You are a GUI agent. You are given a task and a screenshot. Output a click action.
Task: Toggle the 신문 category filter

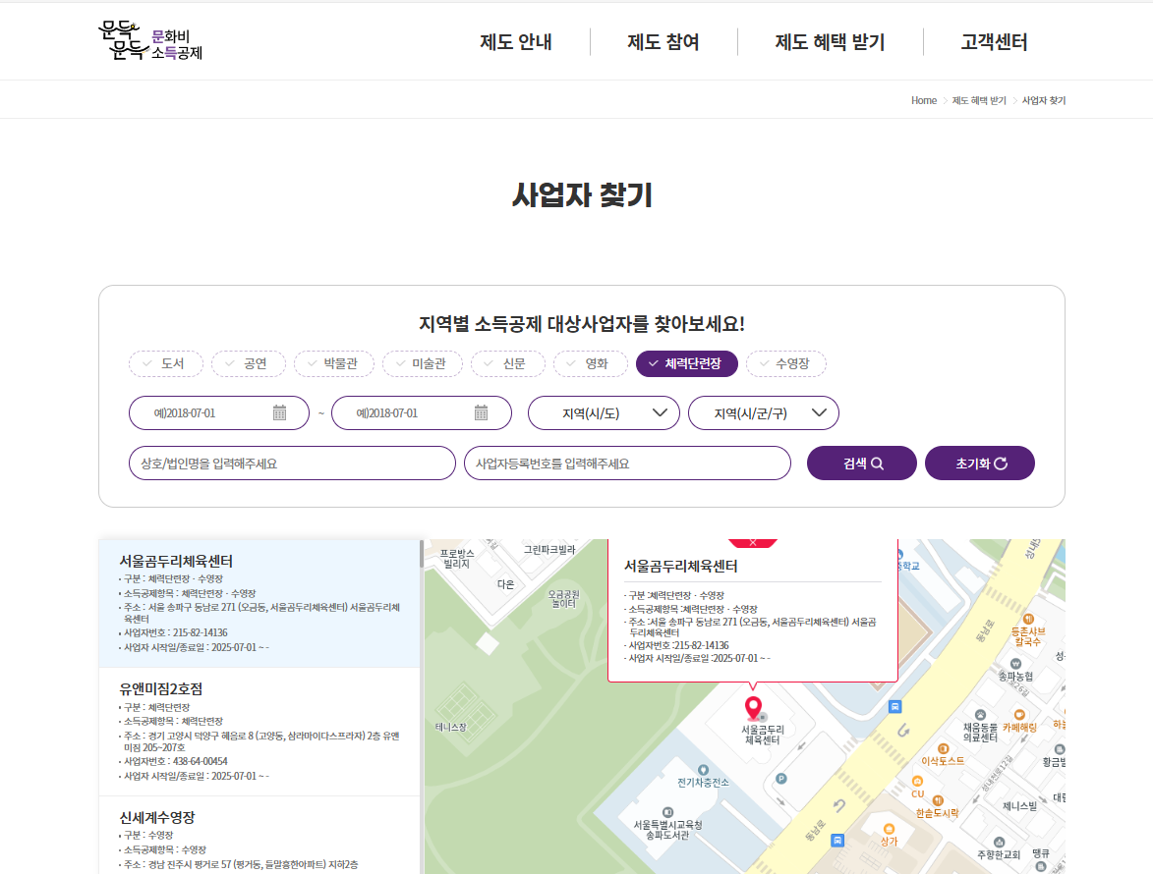(508, 363)
